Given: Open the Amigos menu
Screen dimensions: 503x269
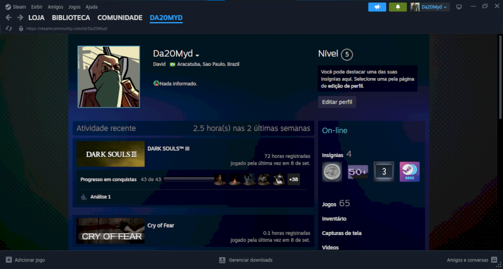Looking at the screenshot, I should 55,7.
